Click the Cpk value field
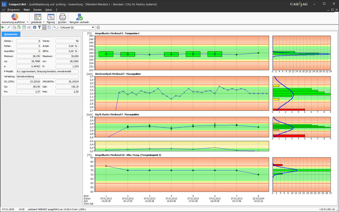 (x=67, y=87)
